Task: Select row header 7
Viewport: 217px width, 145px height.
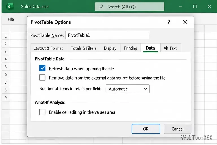Action: tap(6, 82)
